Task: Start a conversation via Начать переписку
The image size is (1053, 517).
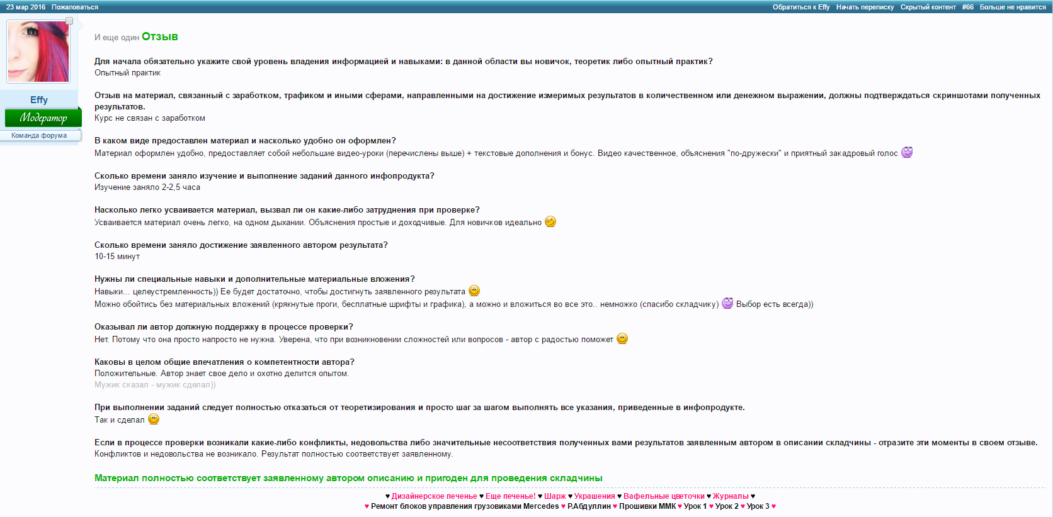Action: [x=865, y=7]
